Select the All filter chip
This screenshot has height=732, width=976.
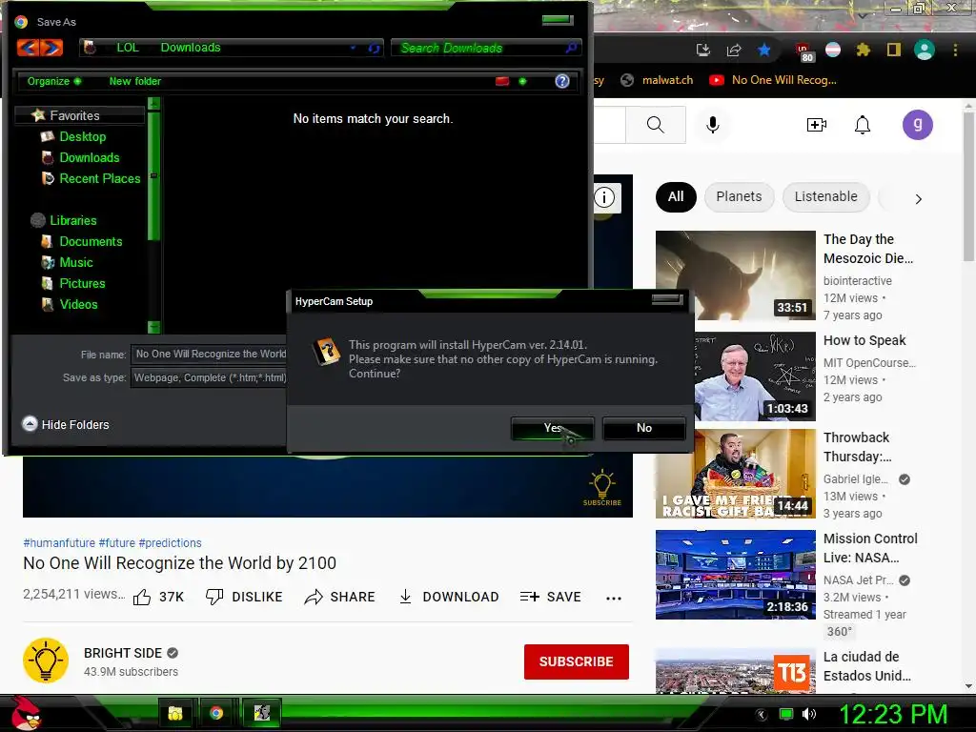coord(676,196)
